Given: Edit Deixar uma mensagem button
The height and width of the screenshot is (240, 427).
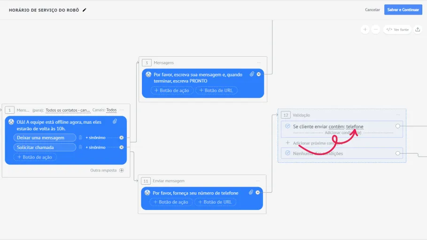Looking at the screenshot, I should [x=45, y=137].
